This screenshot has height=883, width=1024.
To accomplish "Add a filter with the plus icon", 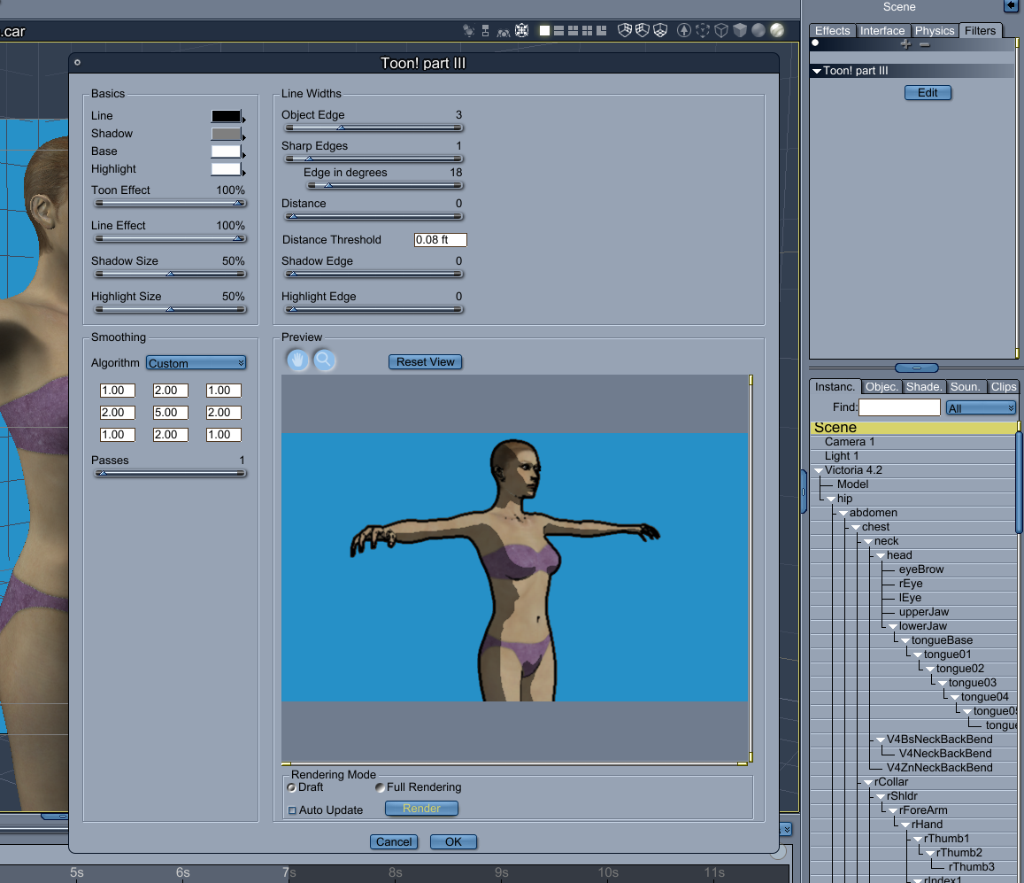I will (x=905, y=43).
